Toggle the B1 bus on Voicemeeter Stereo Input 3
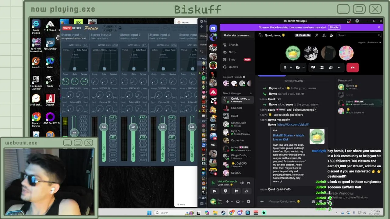The image size is (390, 219). tap(143, 137)
